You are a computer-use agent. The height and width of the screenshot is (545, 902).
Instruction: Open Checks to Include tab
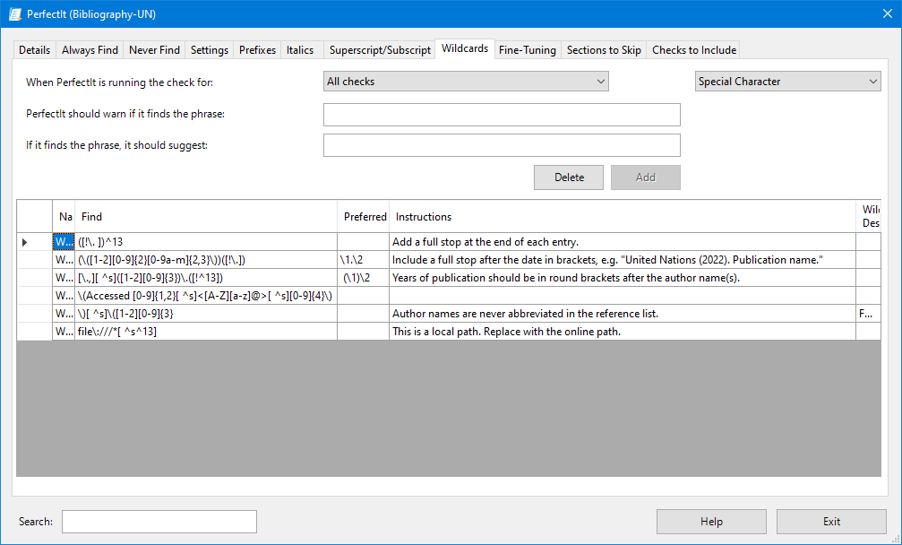click(x=694, y=50)
